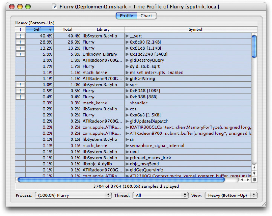The width and height of the screenshot is (272, 216).
Task: Sort by the Self column header
Action: [x=39, y=29]
